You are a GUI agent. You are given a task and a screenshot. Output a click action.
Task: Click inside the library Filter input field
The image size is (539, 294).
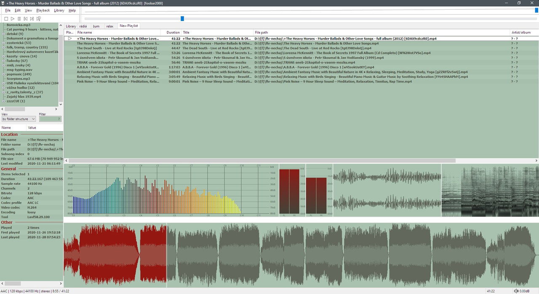(50, 119)
